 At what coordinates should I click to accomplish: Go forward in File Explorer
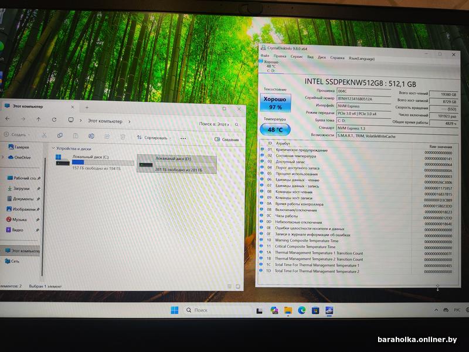(x=23, y=119)
